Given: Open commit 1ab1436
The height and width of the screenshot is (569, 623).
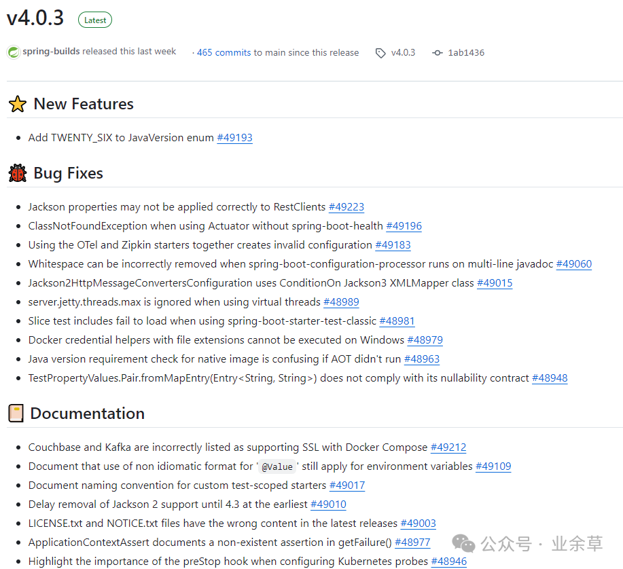Looking at the screenshot, I should [x=467, y=52].
